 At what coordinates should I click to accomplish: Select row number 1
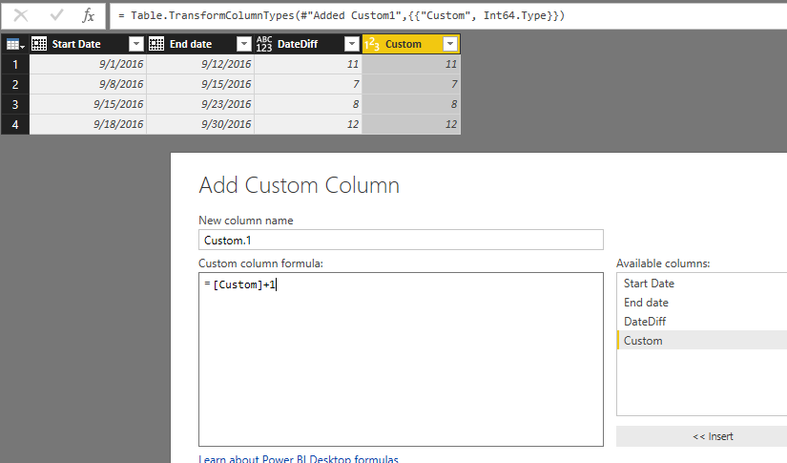(15, 64)
